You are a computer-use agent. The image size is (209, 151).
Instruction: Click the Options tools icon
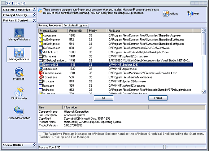[166, 14]
